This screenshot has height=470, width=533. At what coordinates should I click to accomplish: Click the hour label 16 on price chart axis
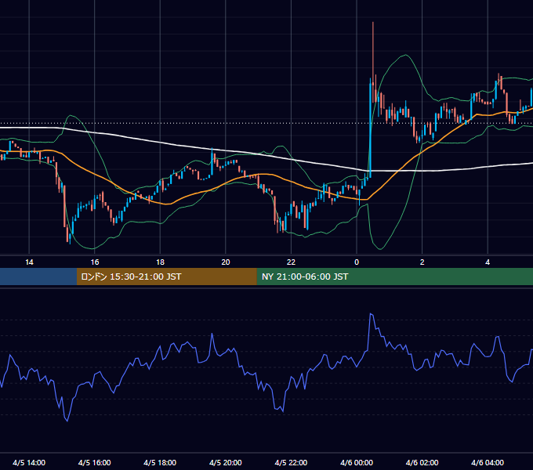point(95,262)
